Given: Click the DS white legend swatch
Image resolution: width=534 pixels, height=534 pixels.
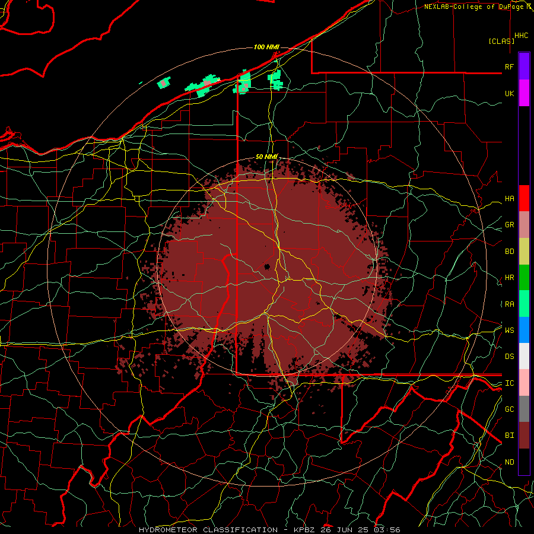Looking at the screenshot, I should (524, 356).
